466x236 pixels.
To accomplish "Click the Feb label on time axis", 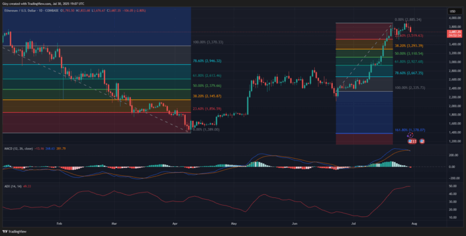I will 59,224.
